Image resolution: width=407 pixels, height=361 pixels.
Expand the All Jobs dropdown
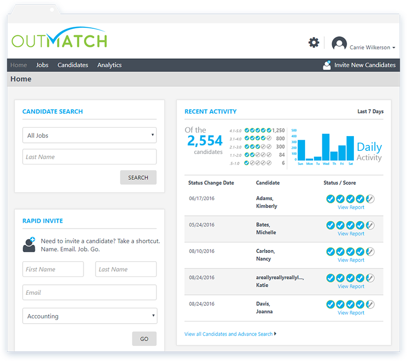pyautogui.click(x=90, y=135)
